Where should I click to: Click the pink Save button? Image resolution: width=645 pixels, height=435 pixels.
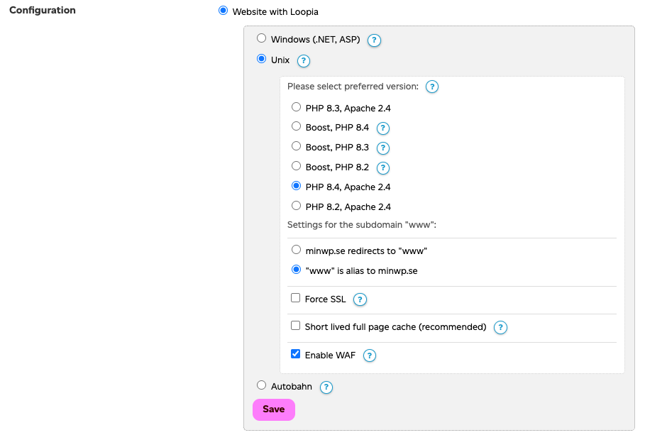[x=273, y=409]
